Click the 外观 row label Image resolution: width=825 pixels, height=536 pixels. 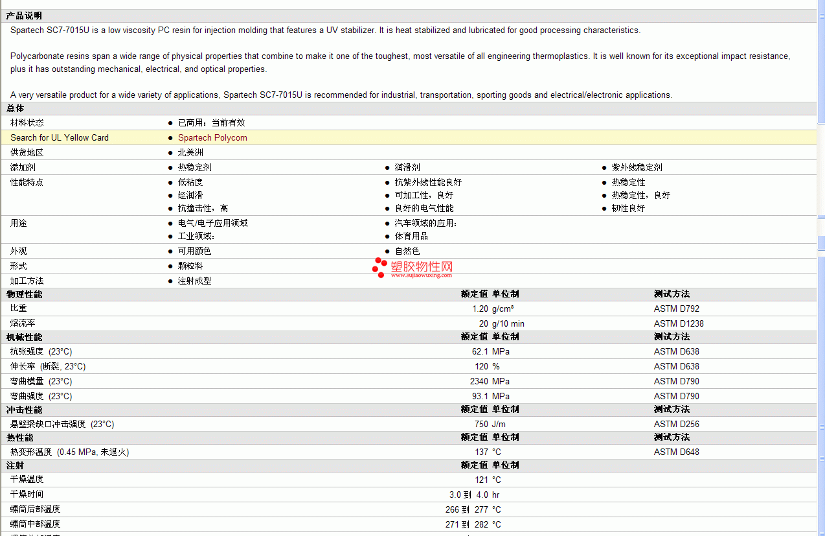pyautogui.click(x=19, y=251)
